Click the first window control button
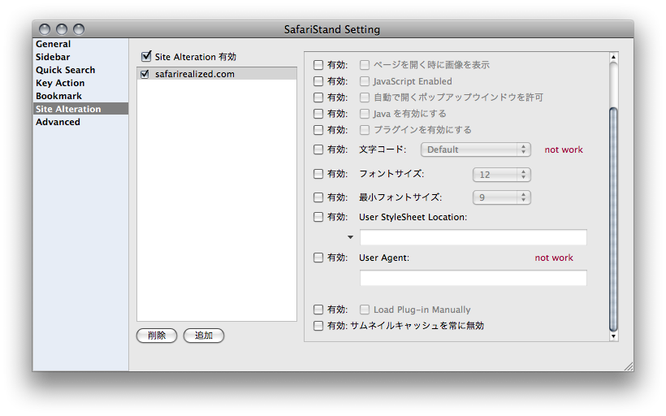 [45, 29]
